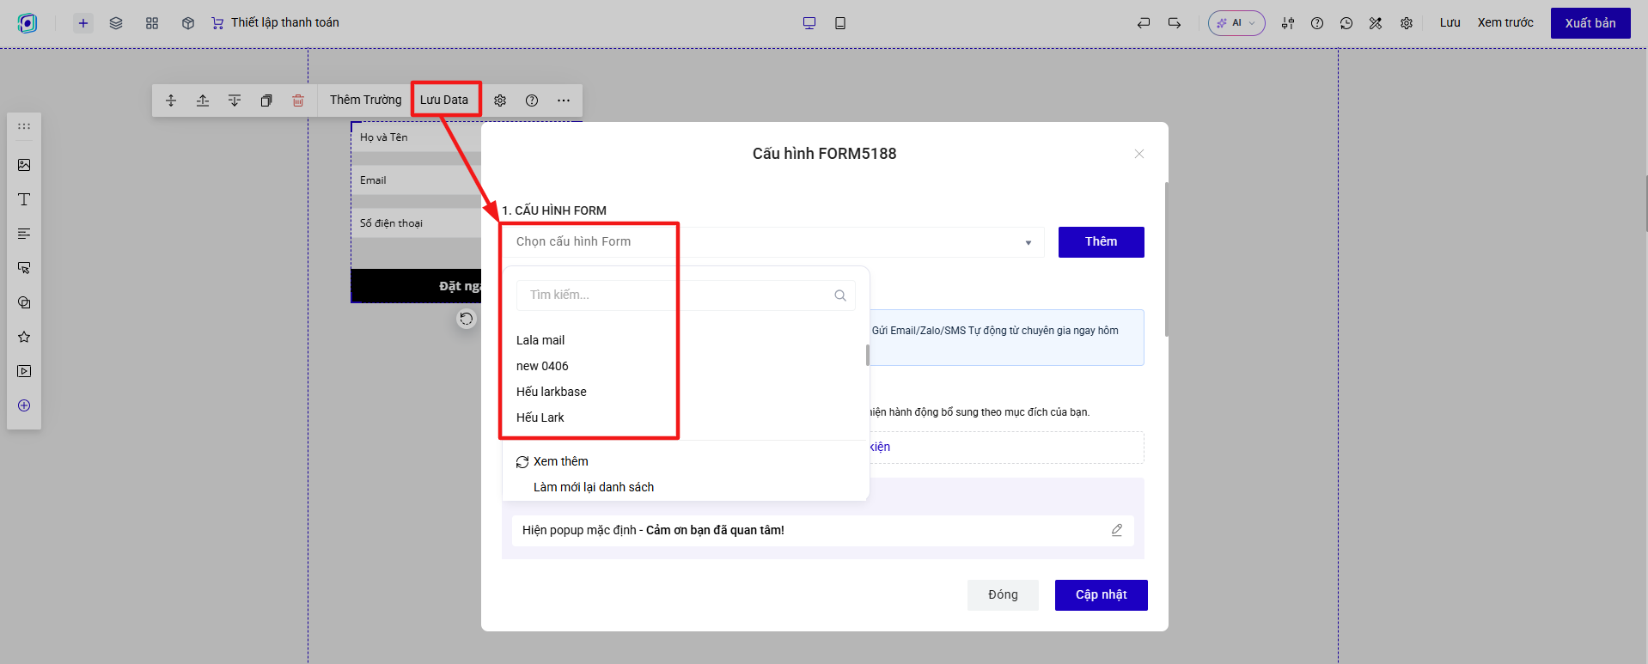
Task: Open the Chọn cấu hình Form dropdown
Action: click(773, 242)
